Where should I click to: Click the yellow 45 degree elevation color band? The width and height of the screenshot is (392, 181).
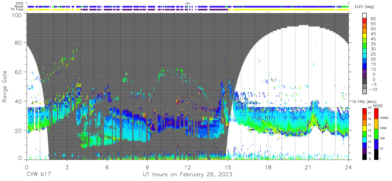coord(365,36)
